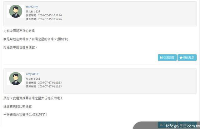The height and width of the screenshot is (129, 200).
Task: Click the fofo@SOGI.com.tw watermark text
Action: [182, 126]
